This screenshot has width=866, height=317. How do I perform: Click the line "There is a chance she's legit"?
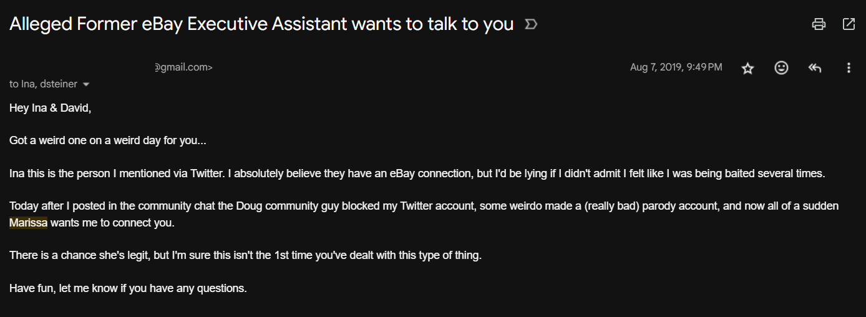pos(245,256)
